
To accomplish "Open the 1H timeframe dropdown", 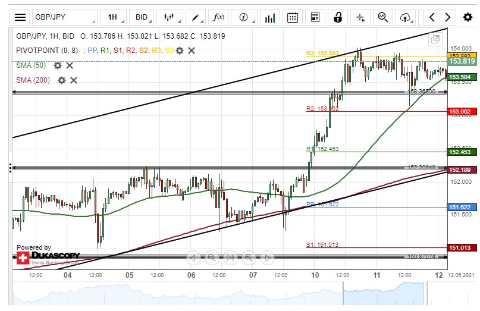I will (x=113, y=17).
